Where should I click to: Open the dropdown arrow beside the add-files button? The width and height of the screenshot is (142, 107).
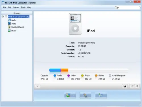point(74,95)
